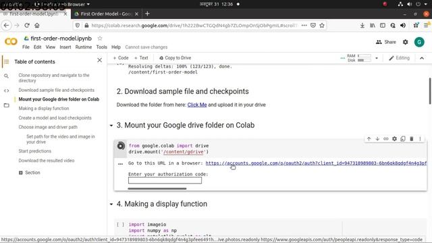Image resolution: width=432 pixels, height=243 pixels.
Task: Open the Google account avatar
Action: click(x=419, y=42)
